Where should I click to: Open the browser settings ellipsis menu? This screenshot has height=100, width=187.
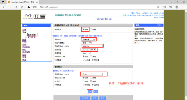pos(183,7)
